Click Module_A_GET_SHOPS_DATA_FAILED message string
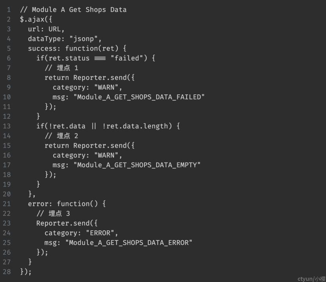The width and height of the screenshot is (326, 282). pyautogui.click(x=139, y=97)
